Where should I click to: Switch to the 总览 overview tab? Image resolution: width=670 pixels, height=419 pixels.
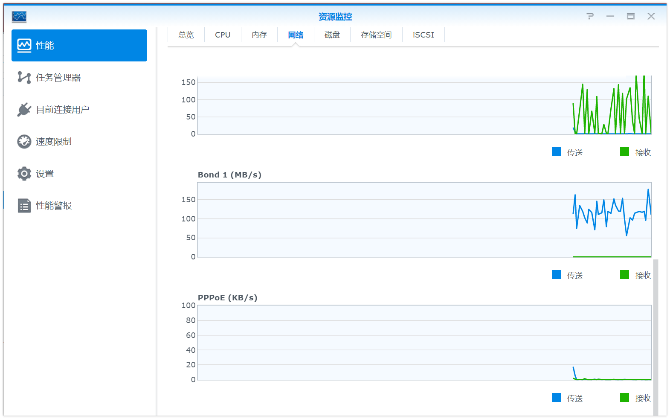coord(186,35)
